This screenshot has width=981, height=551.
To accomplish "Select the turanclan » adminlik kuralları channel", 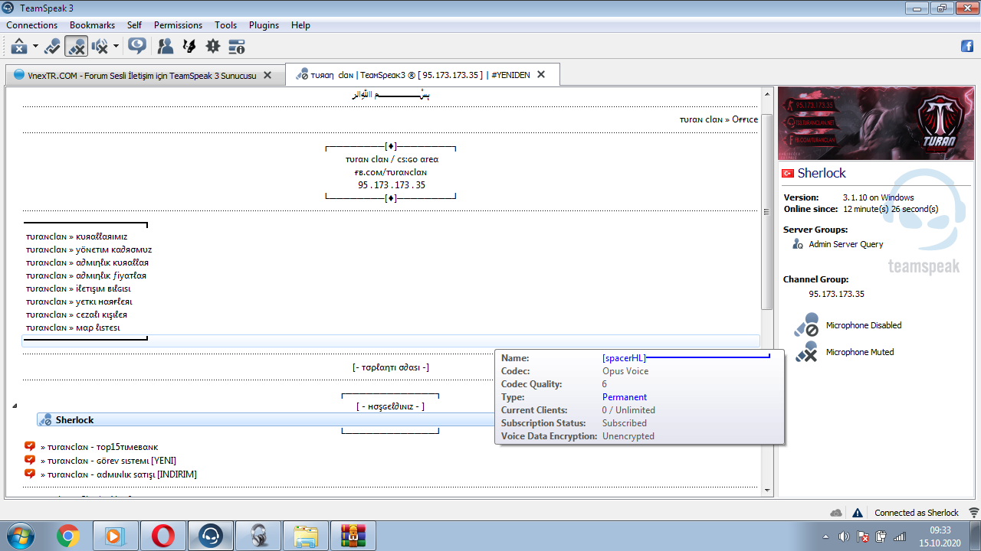I will pos(87,262).
